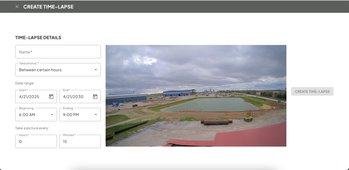Expand the Beginning time dropdown
Screen dimensions: 349x170
(36, 114)
